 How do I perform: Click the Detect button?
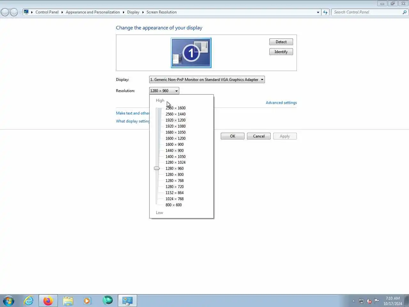coord(281,42)
